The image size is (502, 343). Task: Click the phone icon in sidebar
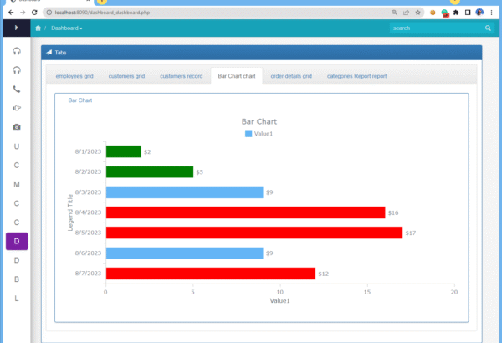[x=17, y=89]
